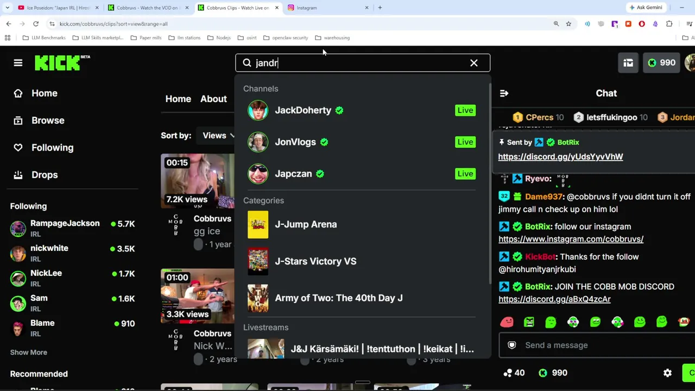
Task: Click in the Kick search field
Action: tap(363, 63)
